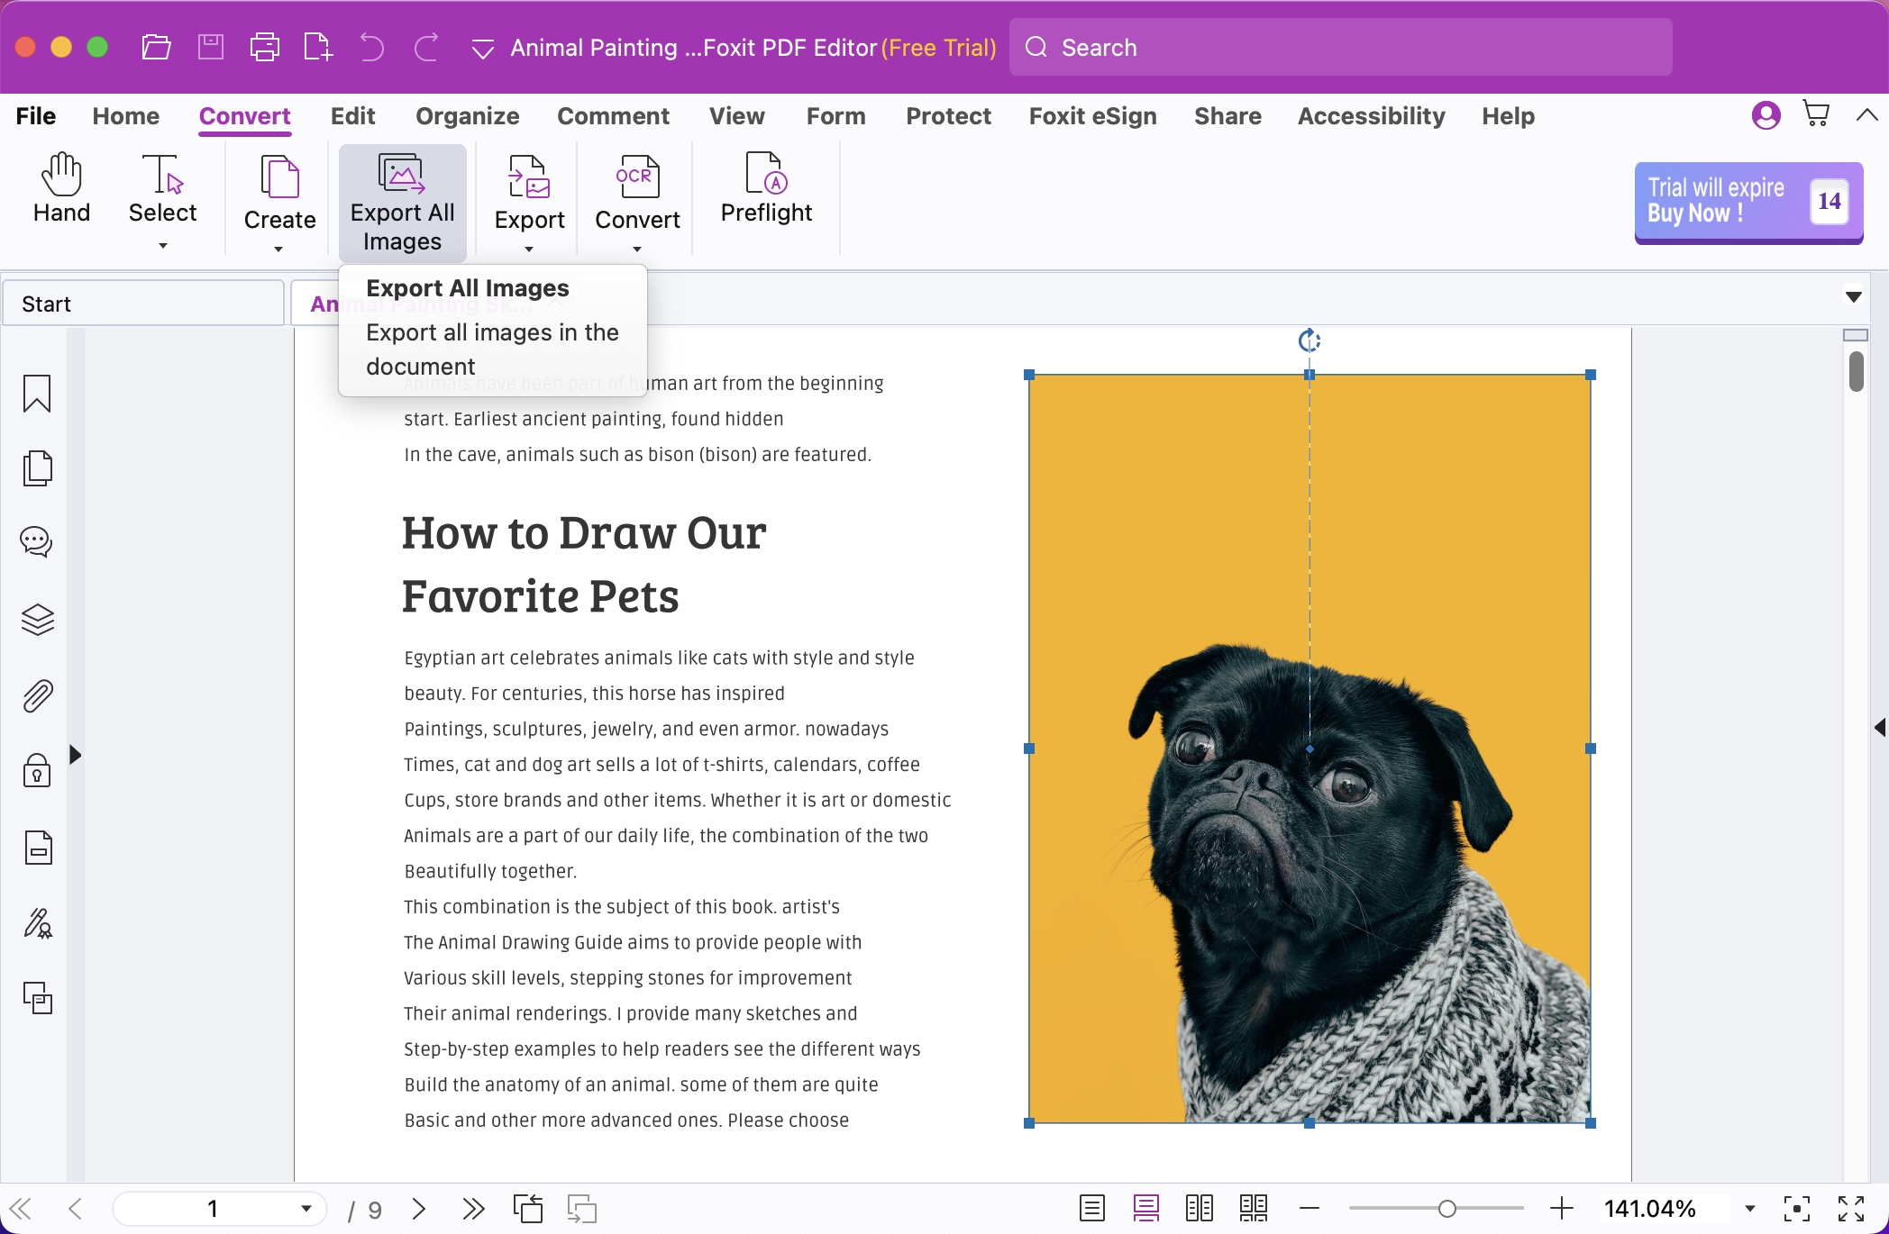The image size is (1889, 1234).
Task: Open the Comments panel
Action: pyautogui.click(x=36, y=540)
